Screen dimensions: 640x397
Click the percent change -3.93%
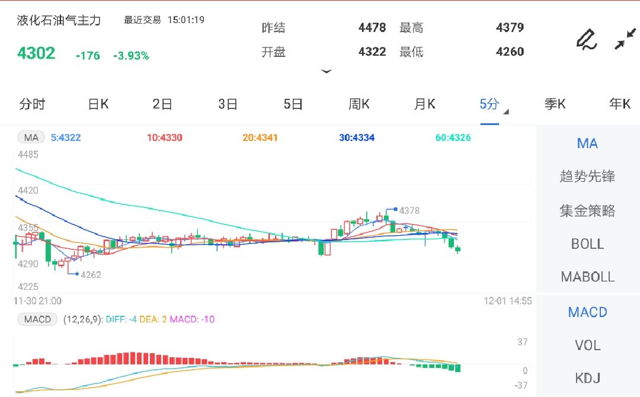click(x=131, y=56)
